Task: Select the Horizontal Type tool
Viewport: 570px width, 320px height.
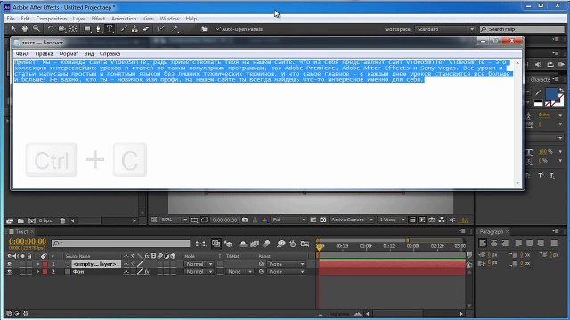Action: click(x=110, y=28)
